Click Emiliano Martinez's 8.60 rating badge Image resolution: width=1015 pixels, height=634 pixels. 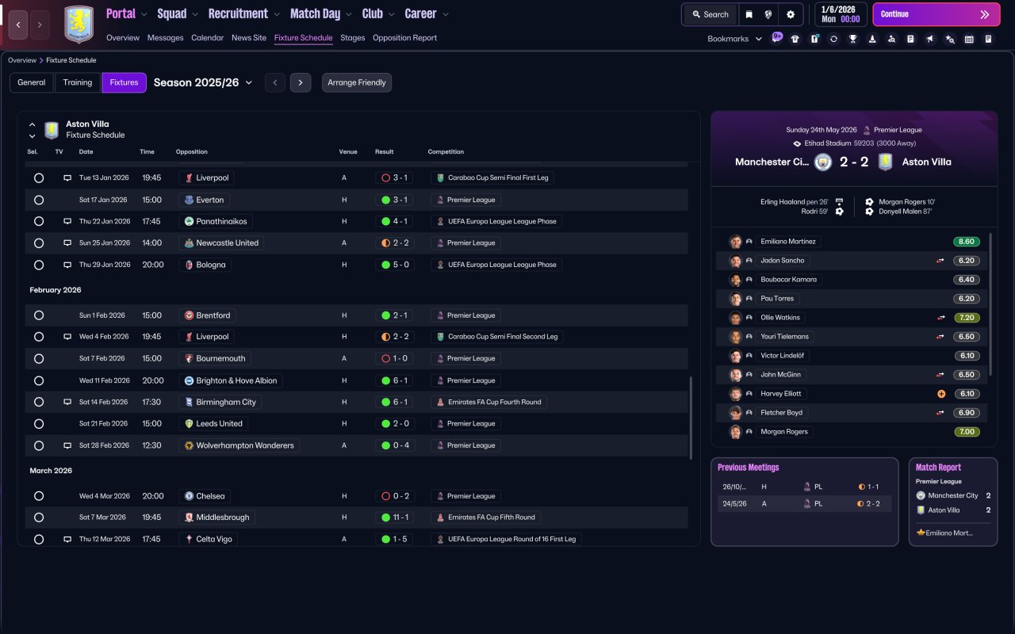click(x=967, y=242)
